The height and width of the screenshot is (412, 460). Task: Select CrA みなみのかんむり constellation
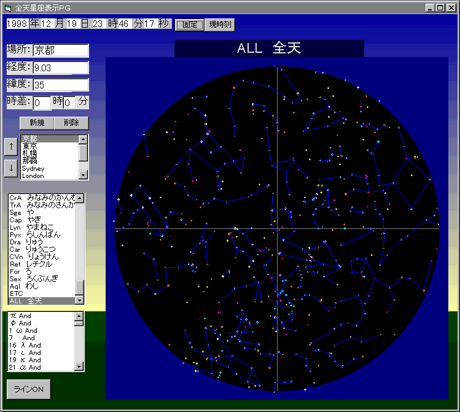42,198
